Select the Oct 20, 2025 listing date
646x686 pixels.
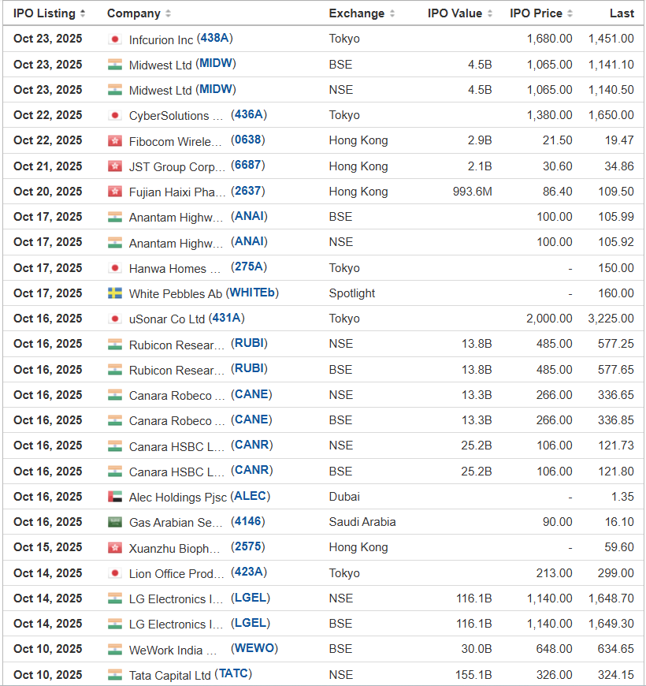point(47,192)
